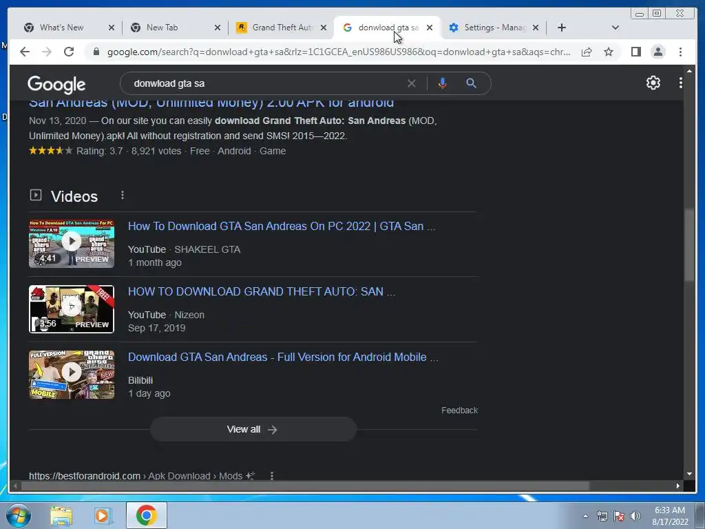Image resolution: width=705 pixels, height=529 pixels.
Task: Click the forward navigation arrow
Action: [x=47, y=52]
